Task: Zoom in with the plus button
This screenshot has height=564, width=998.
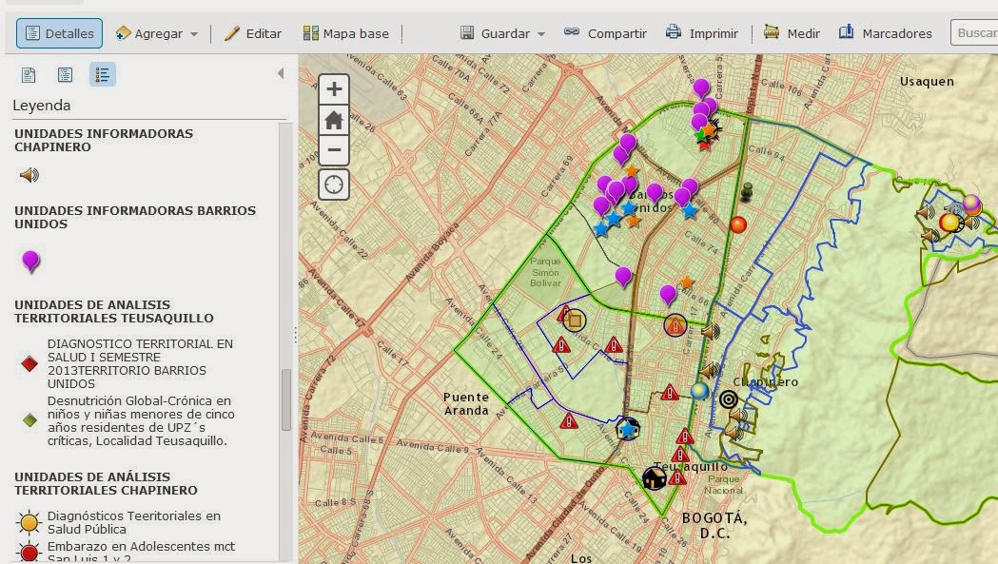Action: (333, 88)
